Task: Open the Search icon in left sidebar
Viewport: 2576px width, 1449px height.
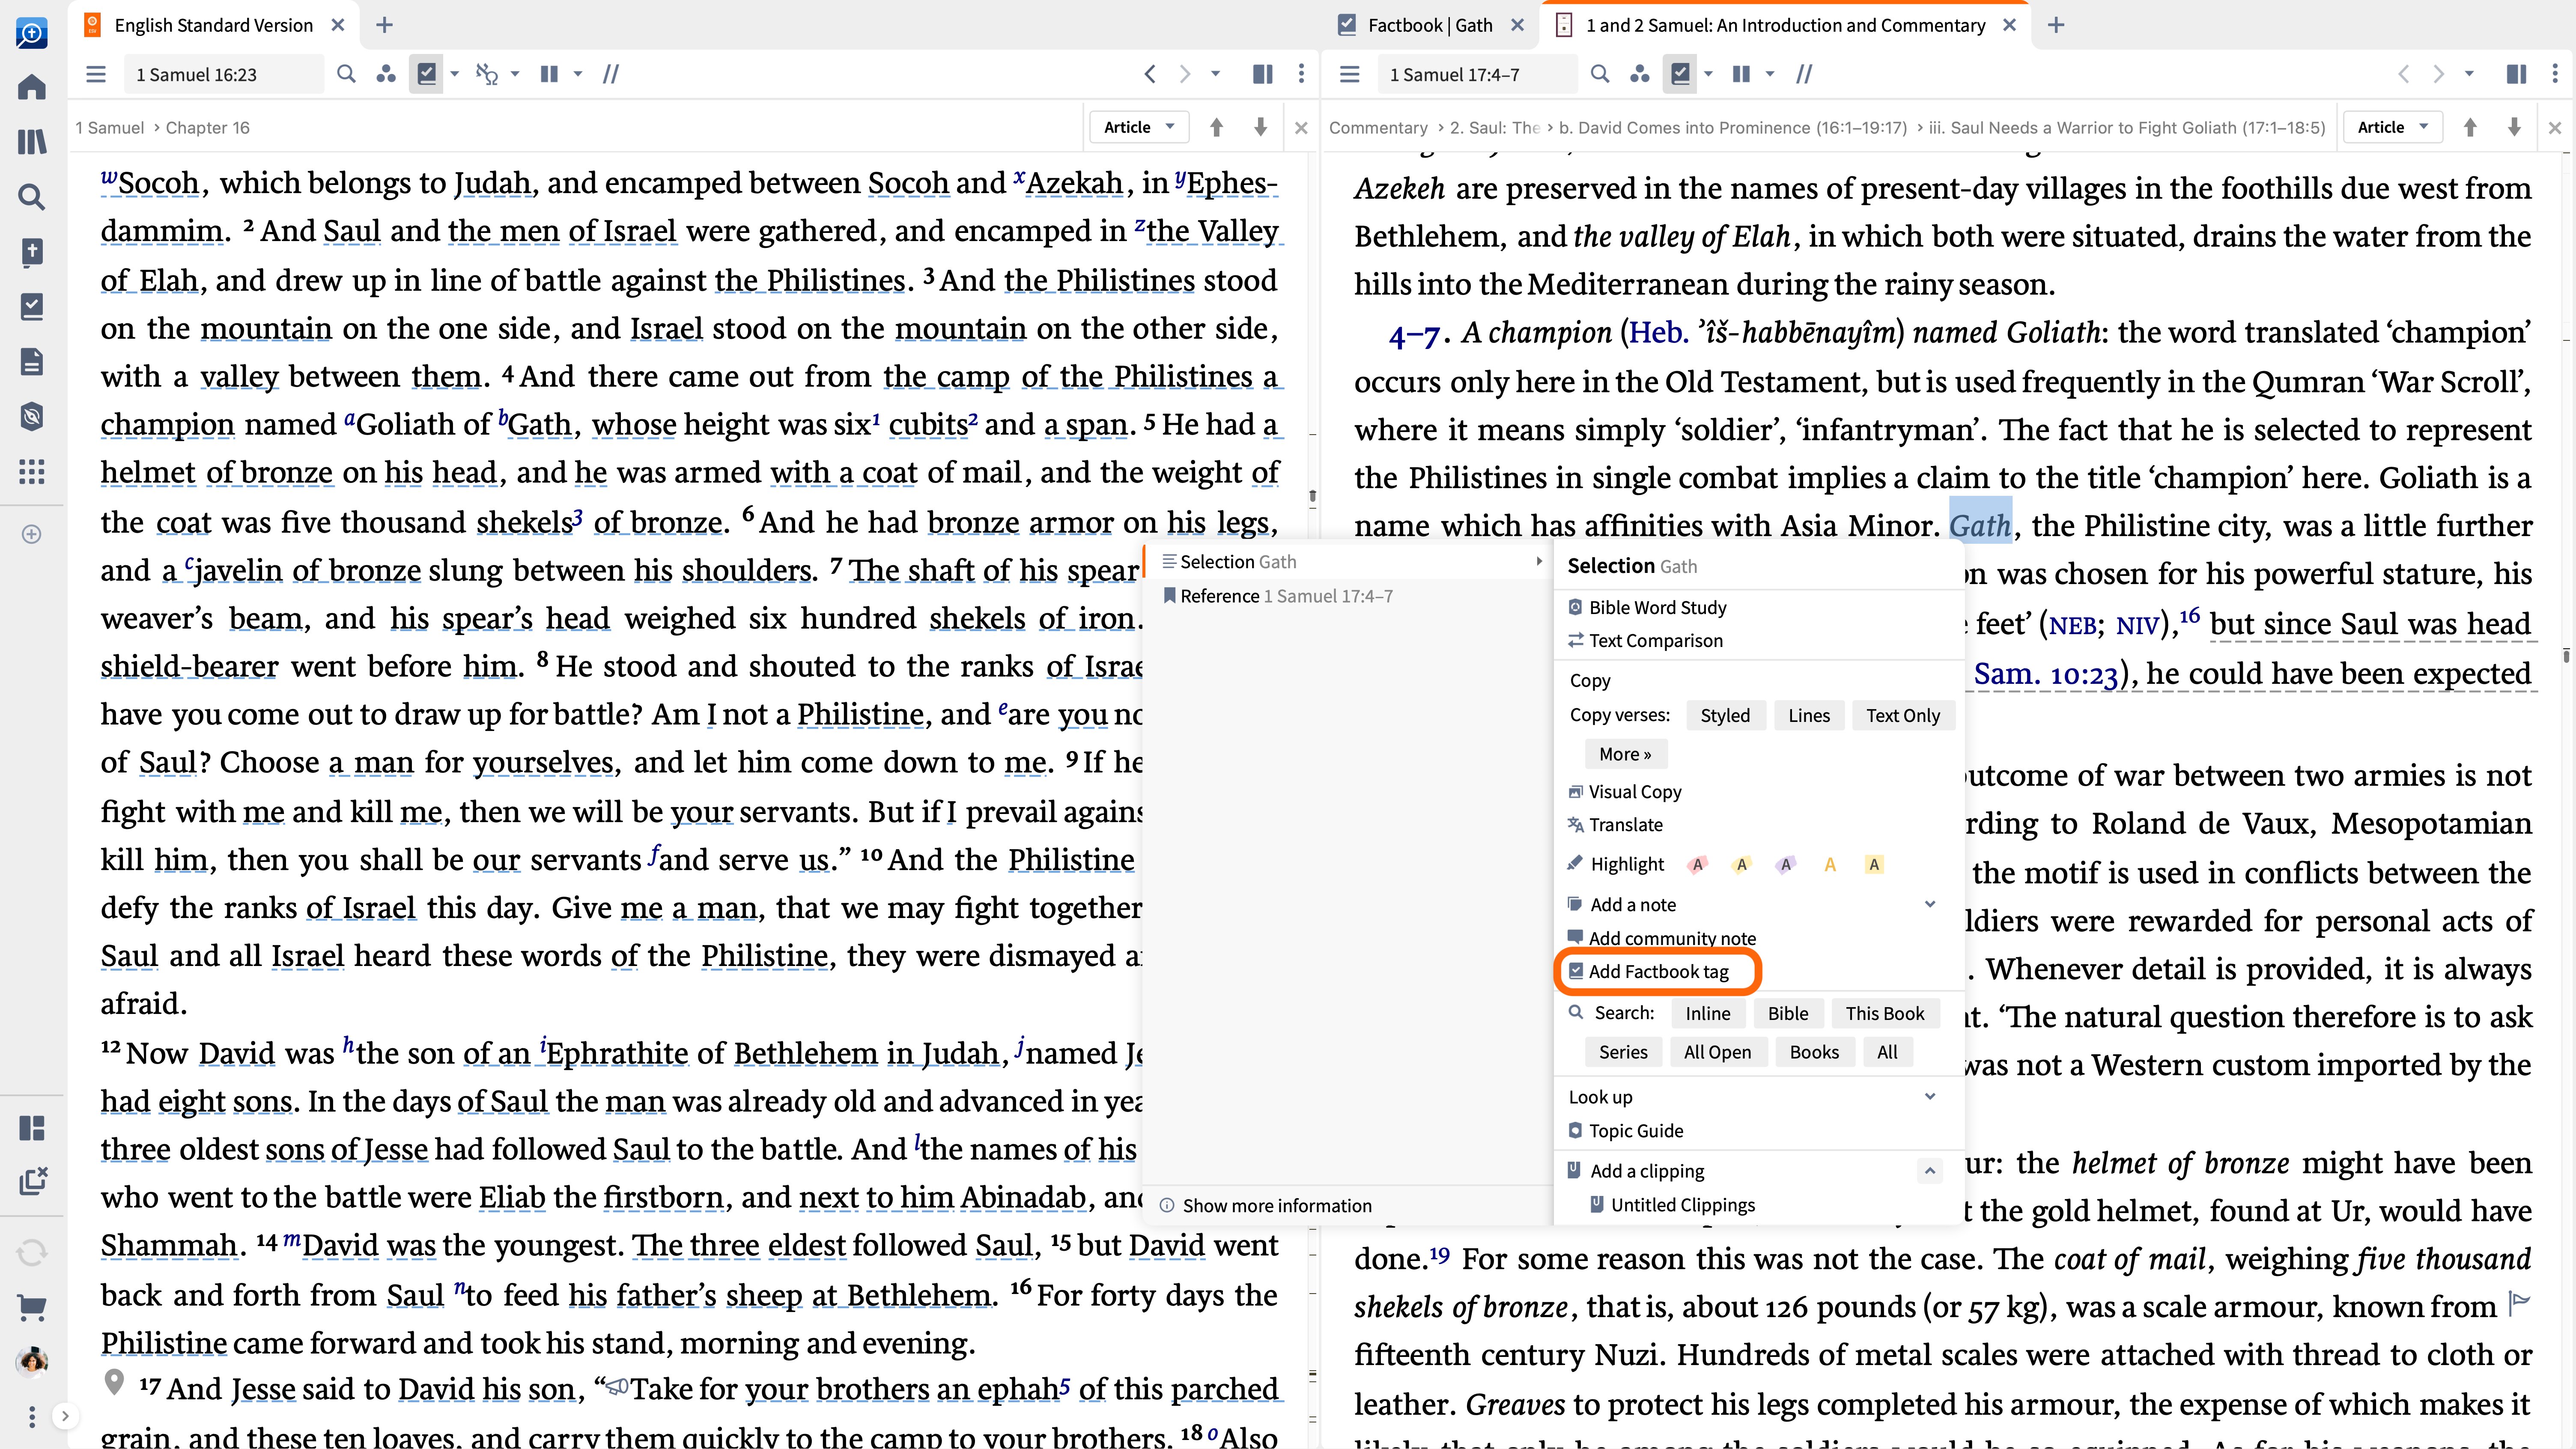Action: tap(32, 197)
